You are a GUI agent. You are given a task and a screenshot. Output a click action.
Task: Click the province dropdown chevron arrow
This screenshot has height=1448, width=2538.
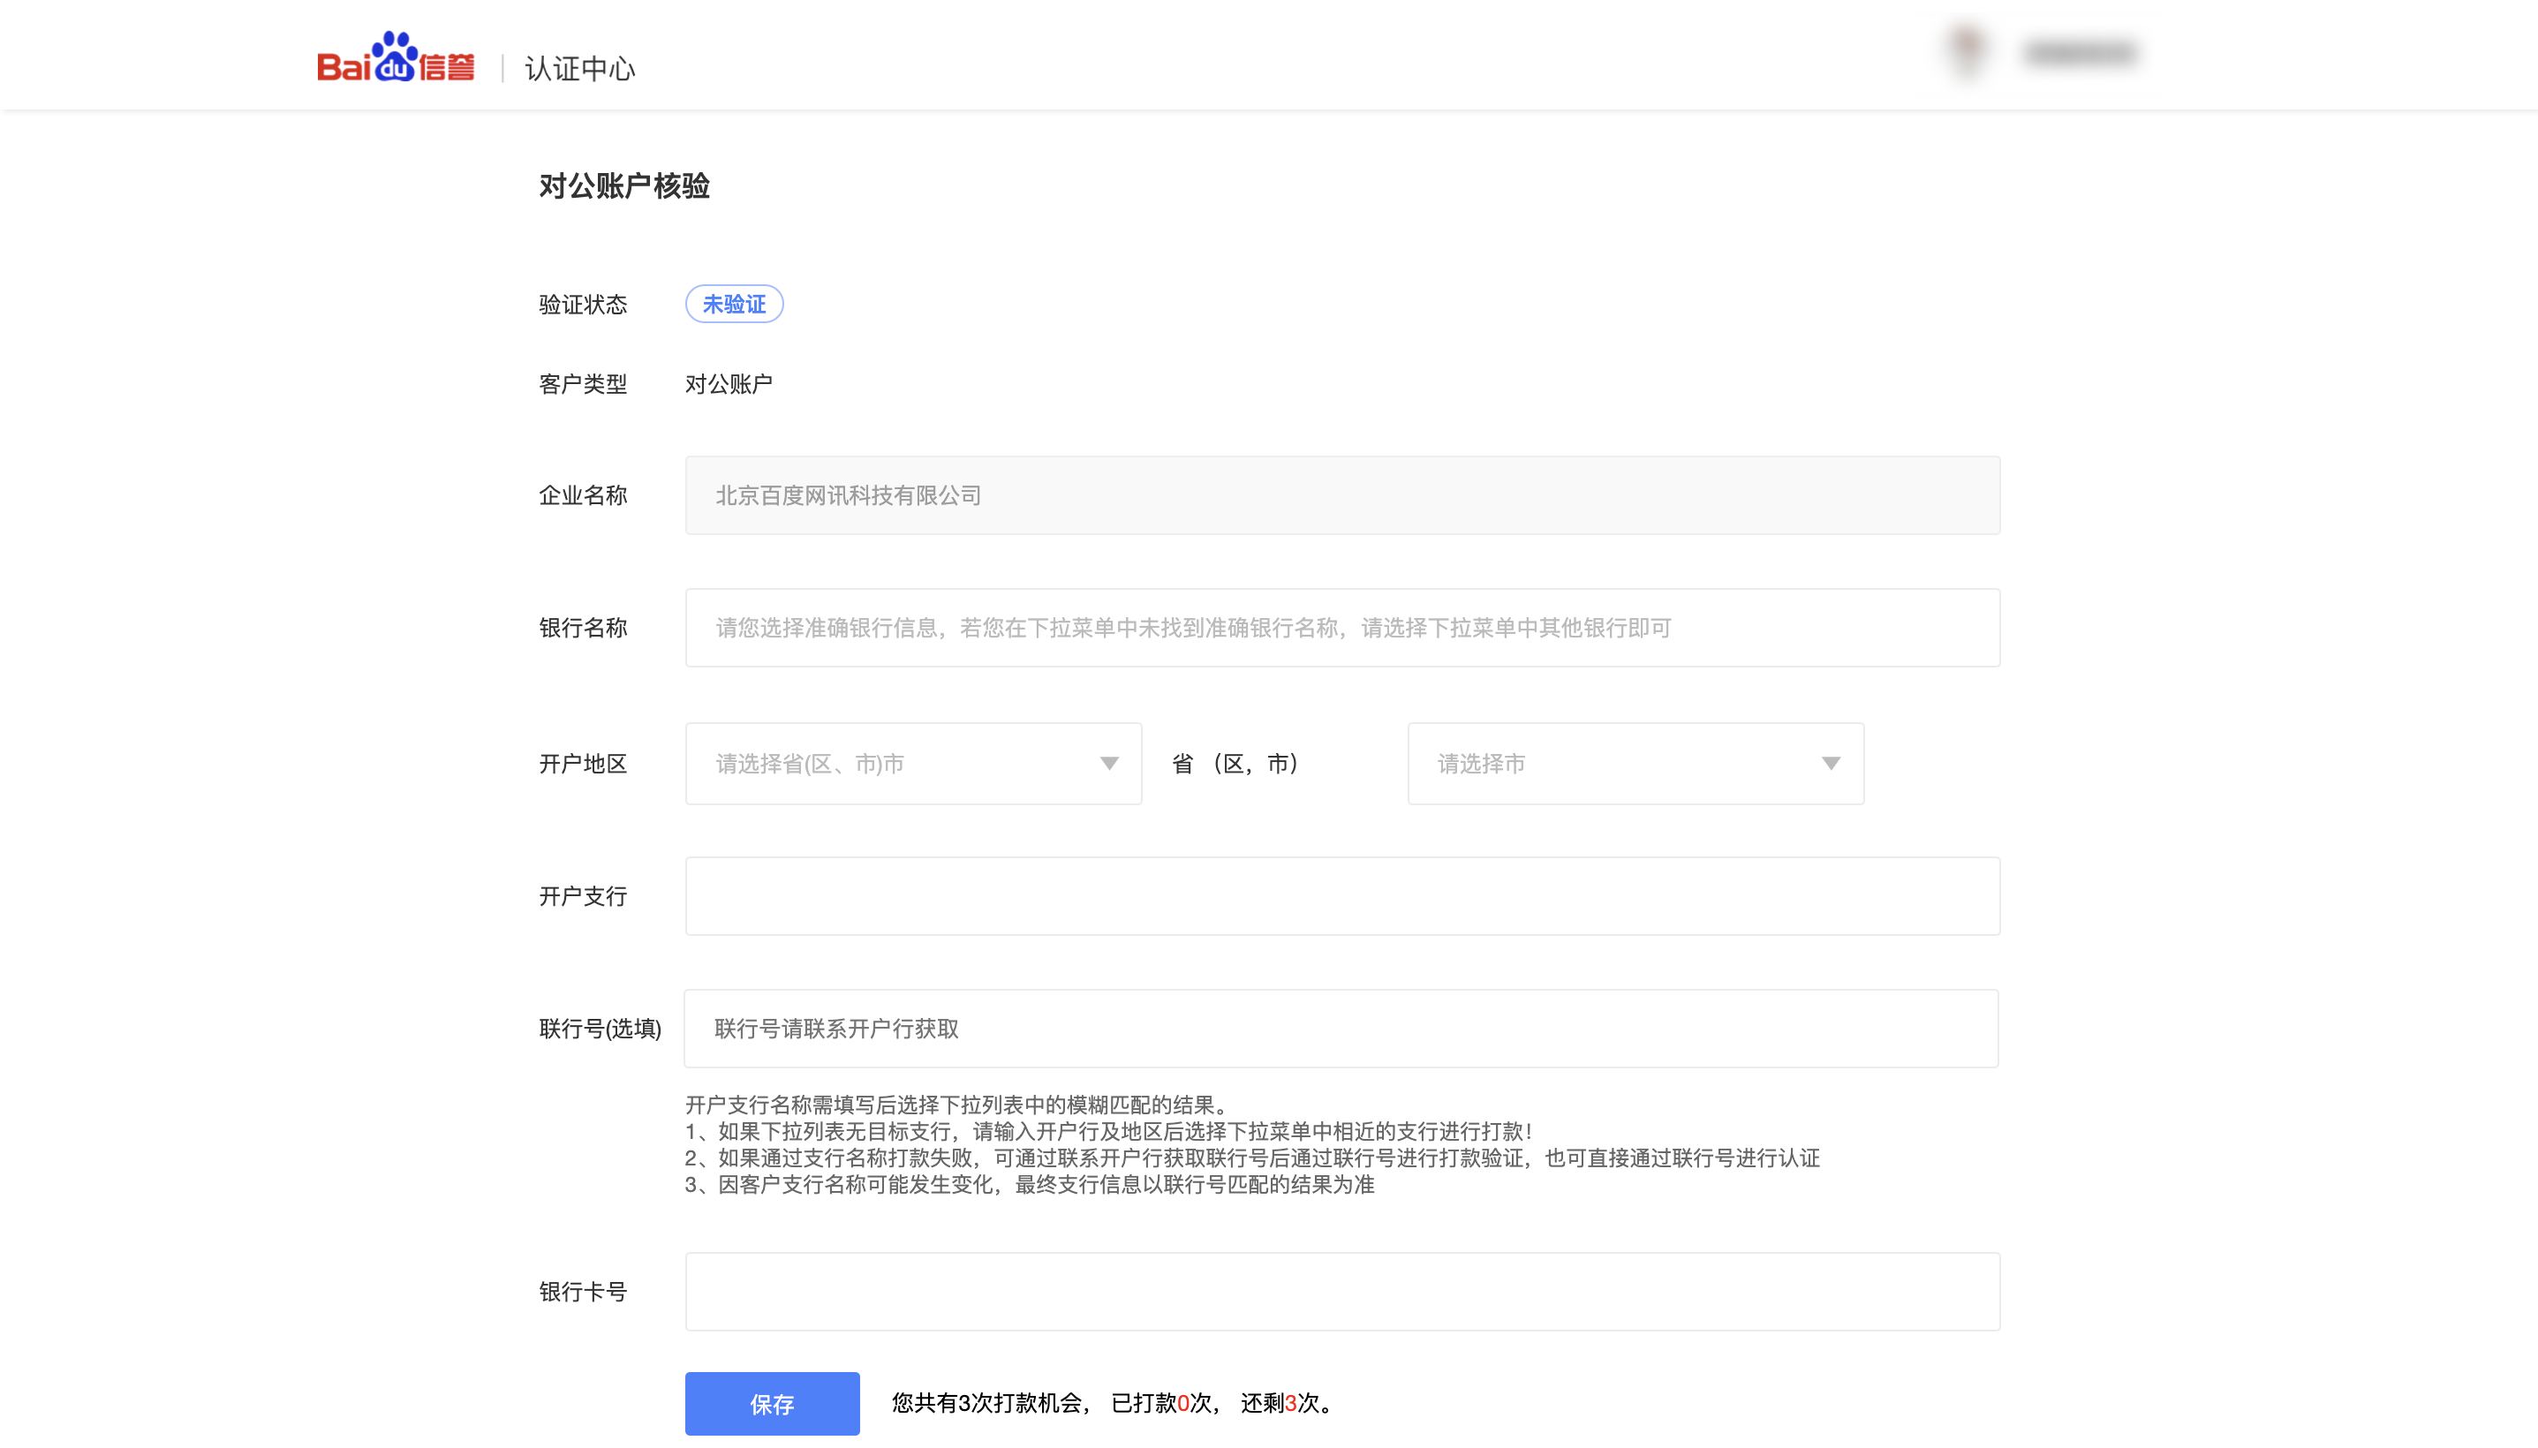tap(1110, 764)
